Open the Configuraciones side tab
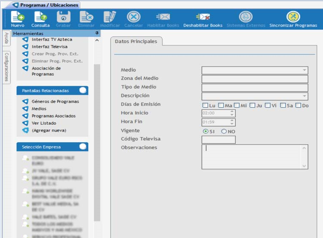 pyautogui.click(x=6, y=67)
